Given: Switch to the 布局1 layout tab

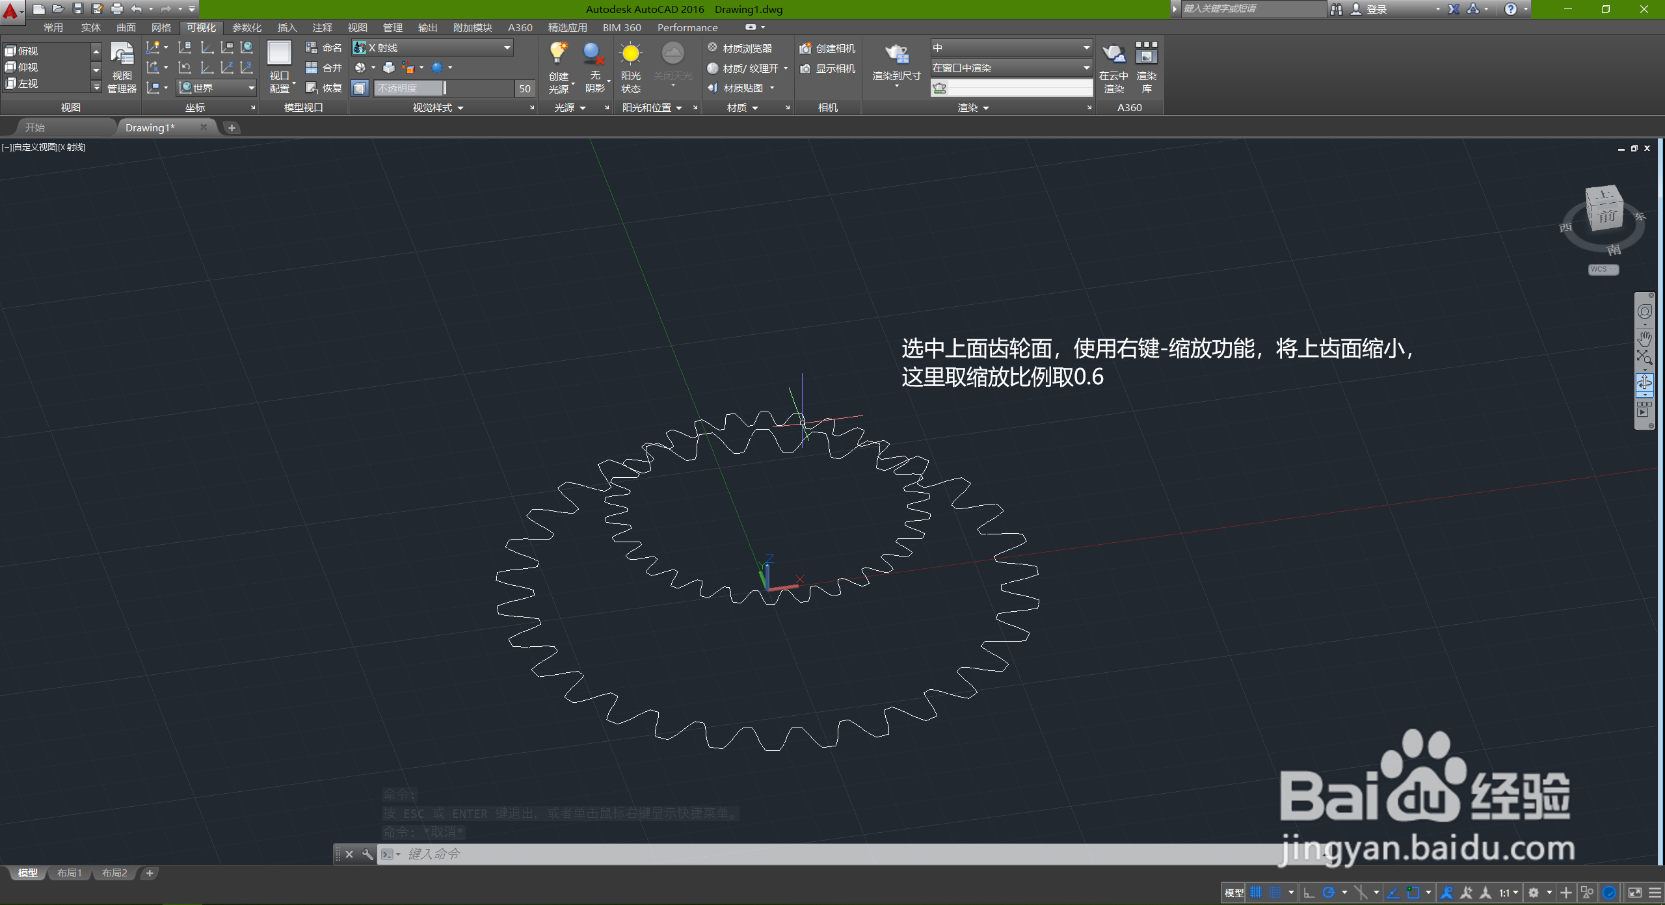Looking at the screenshot, I should tap(69, 873).
